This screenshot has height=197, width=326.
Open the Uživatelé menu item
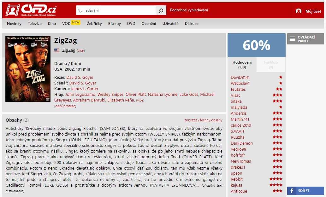(x=170, y=23)
